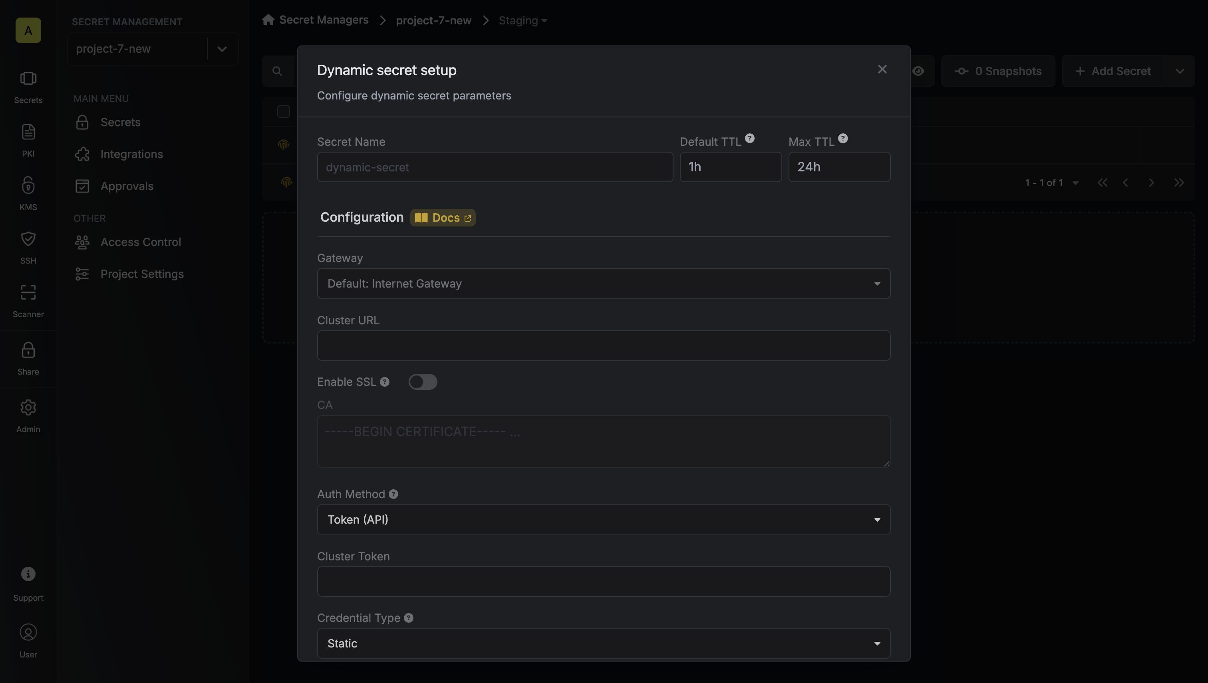The height and width of the screenshot is (683, 1208).
Task: Go to previous page of results
Action: click(x=1125, y=183)
